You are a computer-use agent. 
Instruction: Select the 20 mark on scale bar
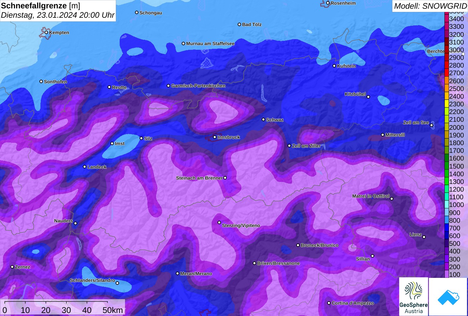(x=46, y=310)
